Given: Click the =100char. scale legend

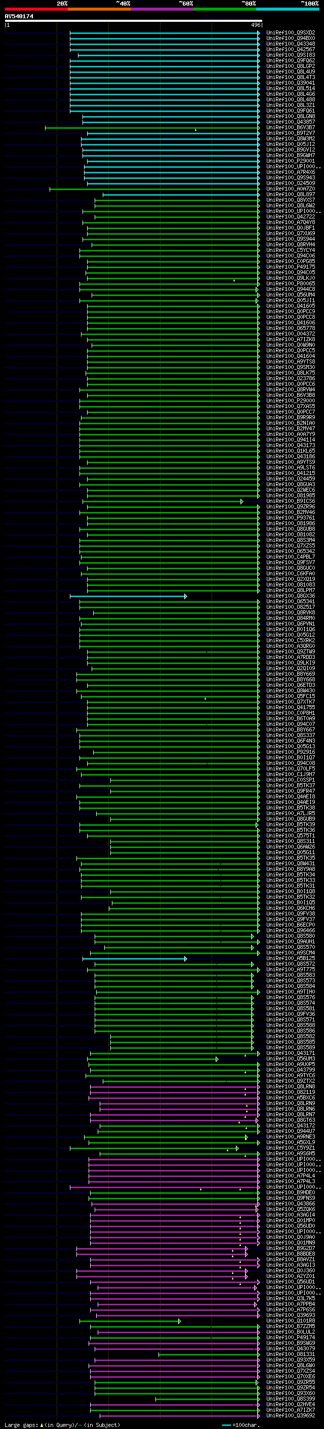Looking at the screenshot, I should pos(241,1424).
